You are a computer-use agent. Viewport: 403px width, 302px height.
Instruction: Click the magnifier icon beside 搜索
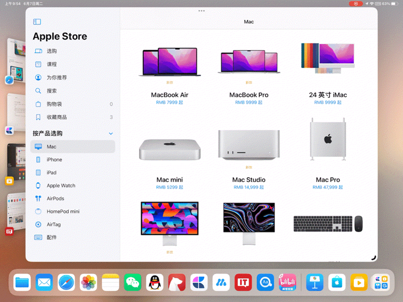[x=38, y=91]
